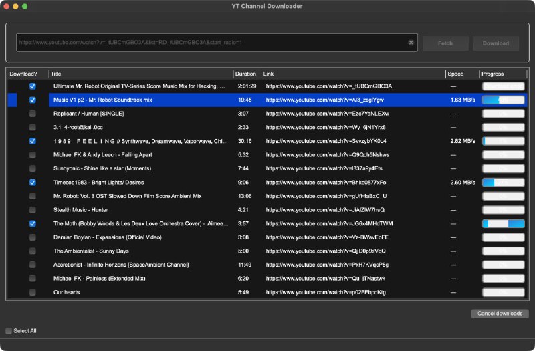The image size is (535, 351).
Task: Enable the Select All checkbox
Action: pyautogui.click(x=9, y=331)
